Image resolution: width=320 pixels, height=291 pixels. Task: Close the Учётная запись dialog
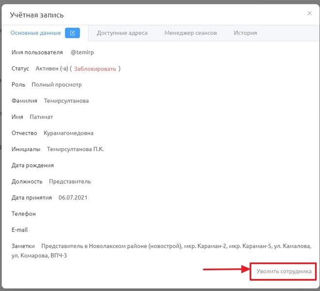pyautogui.click(x=309, y=13)
